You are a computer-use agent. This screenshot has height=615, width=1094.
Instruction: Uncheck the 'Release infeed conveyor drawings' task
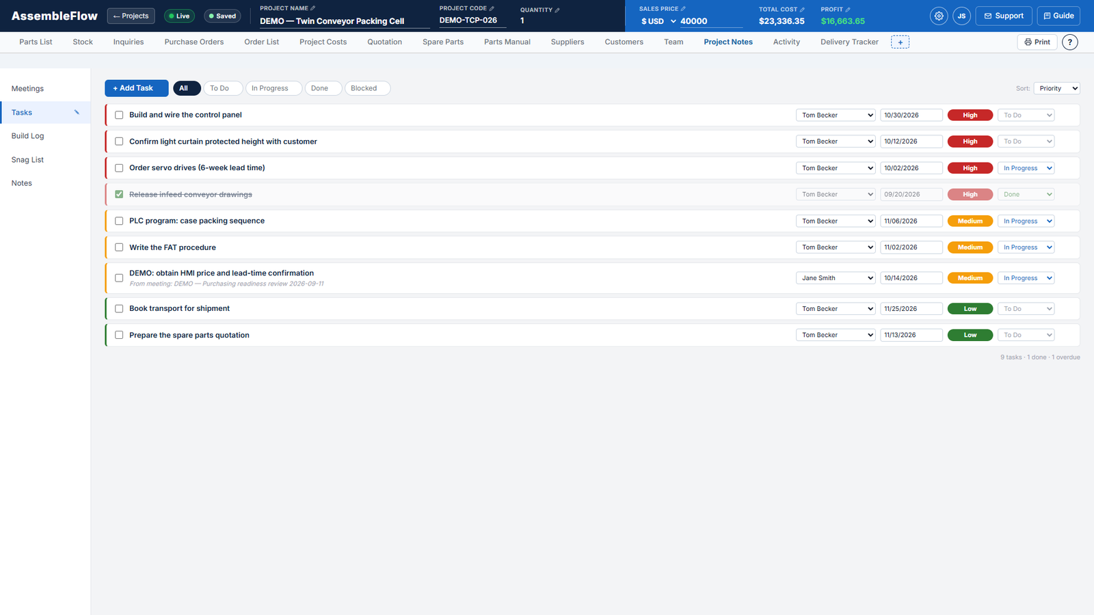point(119,195)
